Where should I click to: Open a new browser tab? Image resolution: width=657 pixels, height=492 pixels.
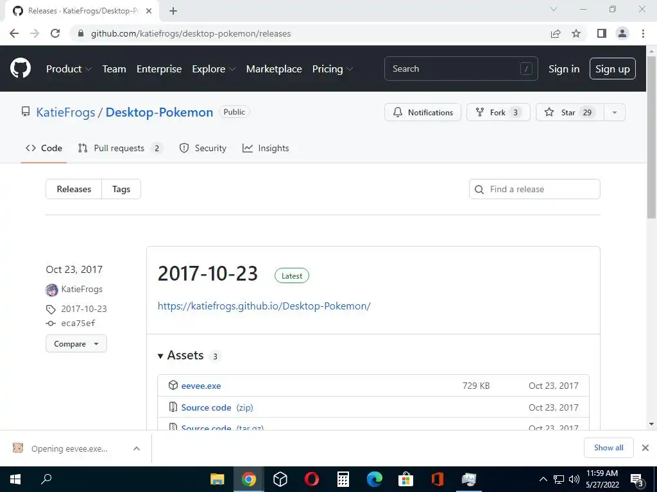point(173,11)
